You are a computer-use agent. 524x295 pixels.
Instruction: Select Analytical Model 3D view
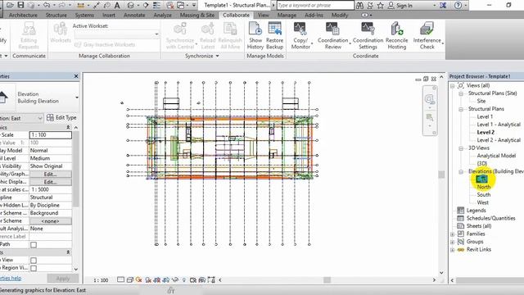pyautogui.click(x=496, y=156)
